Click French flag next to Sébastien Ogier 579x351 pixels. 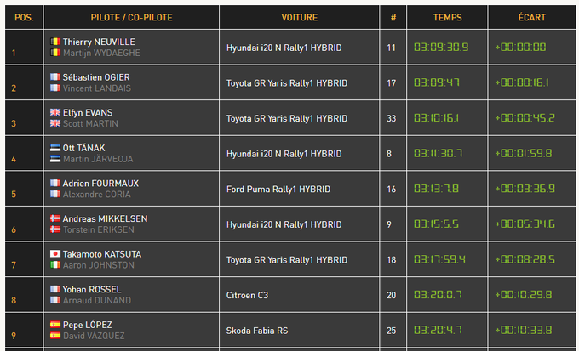55,77
